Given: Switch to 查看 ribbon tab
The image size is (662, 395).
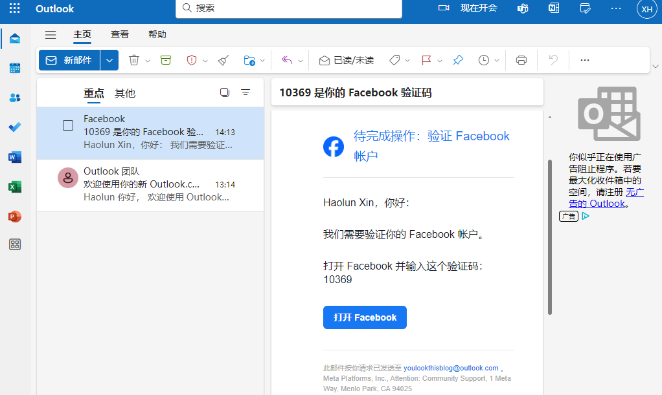Looking at the screenshot, I should point(119,34).
